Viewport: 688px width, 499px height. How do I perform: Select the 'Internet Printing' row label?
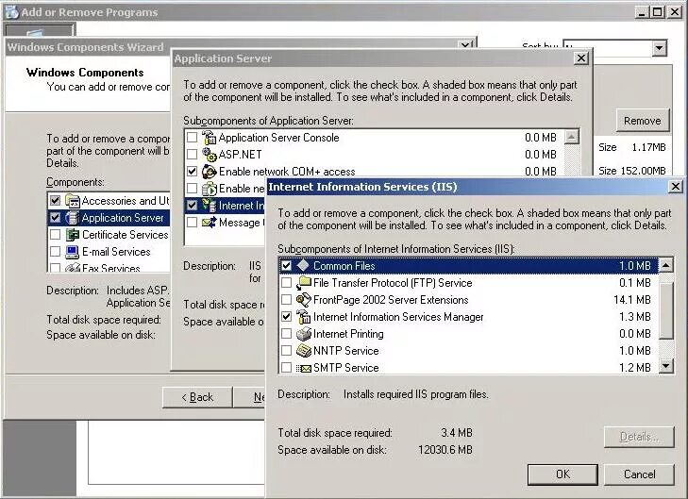(x=348, y=334)
